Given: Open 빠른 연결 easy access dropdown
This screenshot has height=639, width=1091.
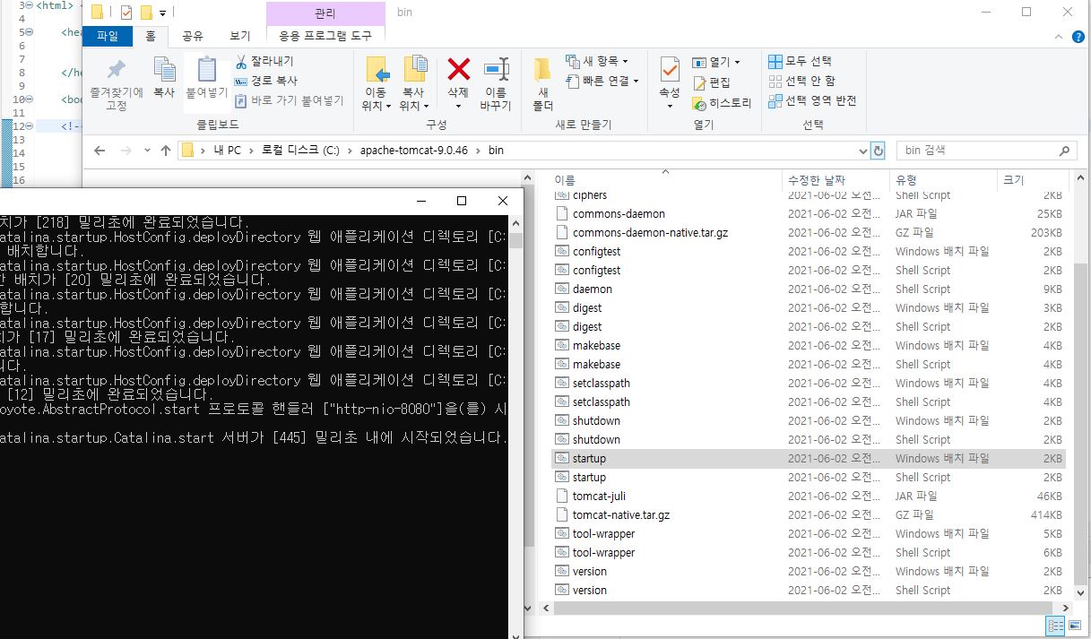Looking at the screenshot, I should [x=602, y=81].
